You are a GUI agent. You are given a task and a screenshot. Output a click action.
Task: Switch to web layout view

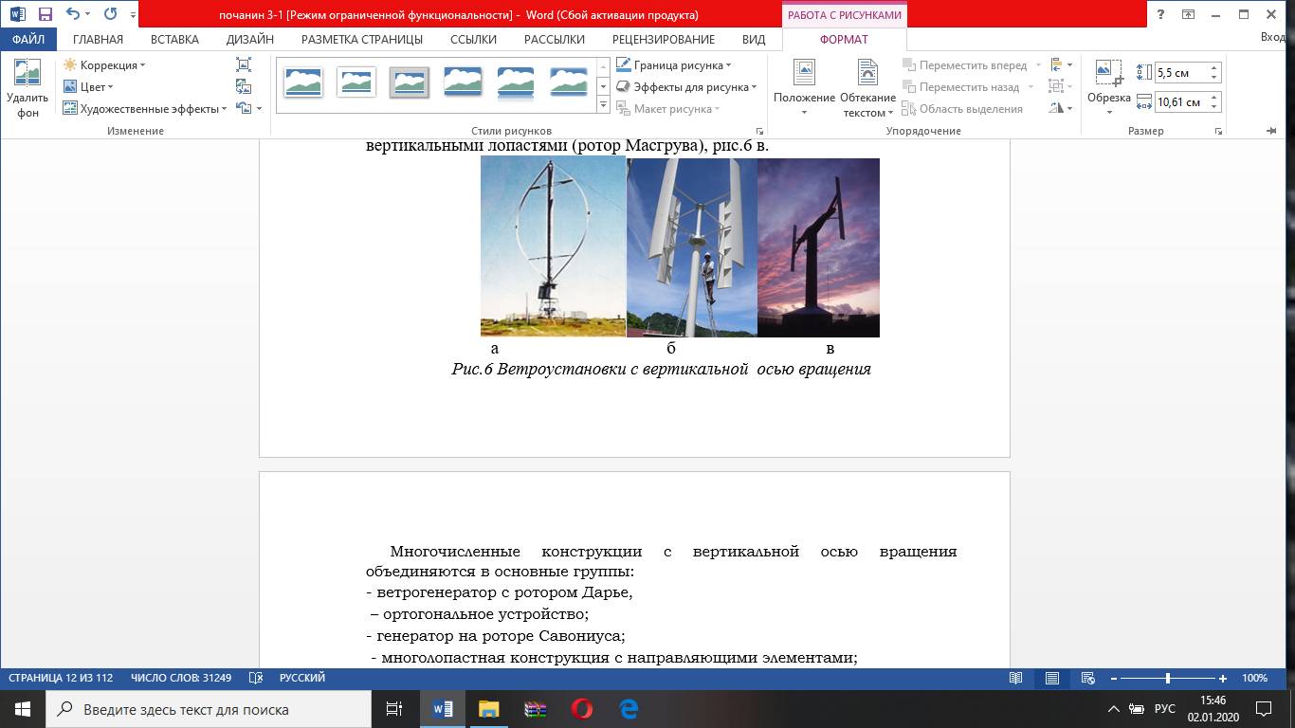coord(1088,678)
